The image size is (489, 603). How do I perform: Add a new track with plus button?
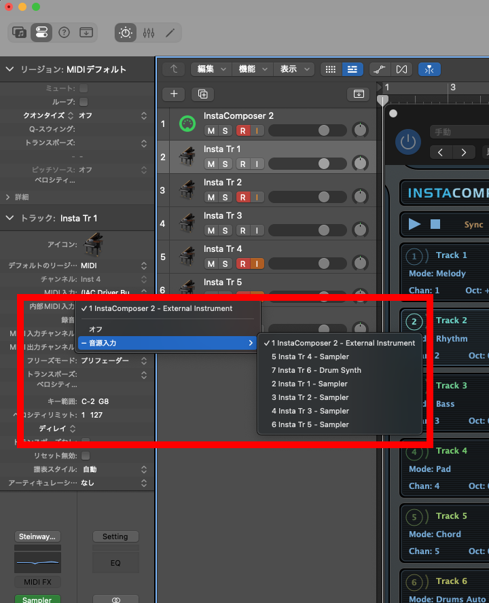pyautogui.click(x=174, y=94)
